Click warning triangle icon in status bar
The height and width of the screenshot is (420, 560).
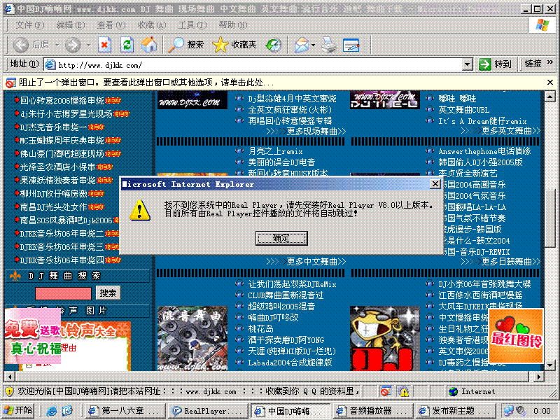click(404, 392)
